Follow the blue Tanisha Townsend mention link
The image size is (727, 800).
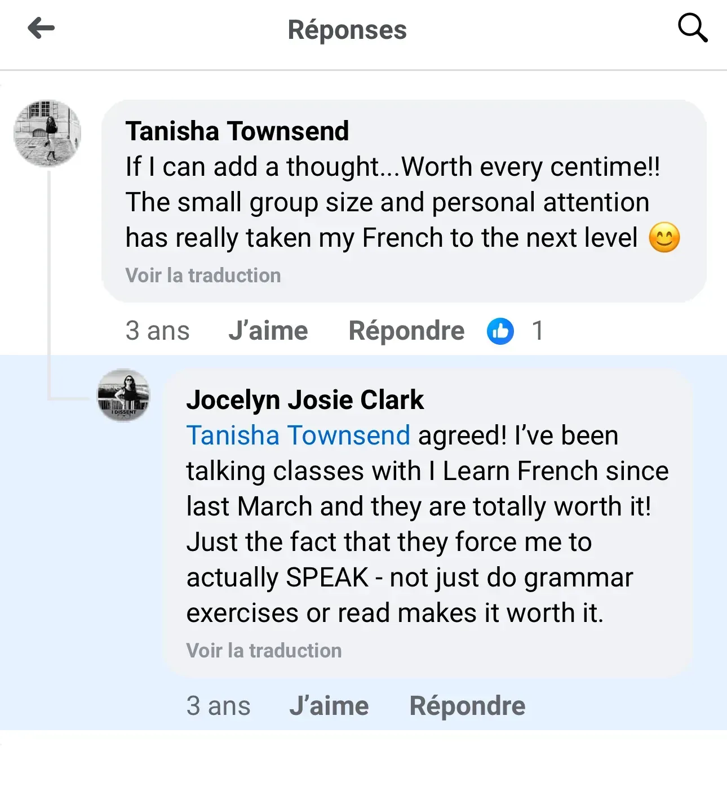click(298, 435)
